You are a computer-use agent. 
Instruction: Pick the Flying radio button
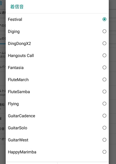tap(104, 104)
